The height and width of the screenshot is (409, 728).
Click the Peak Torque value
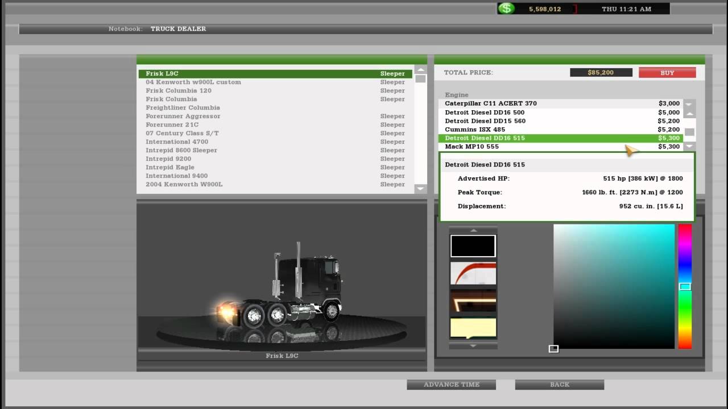(x=632, y=193)
